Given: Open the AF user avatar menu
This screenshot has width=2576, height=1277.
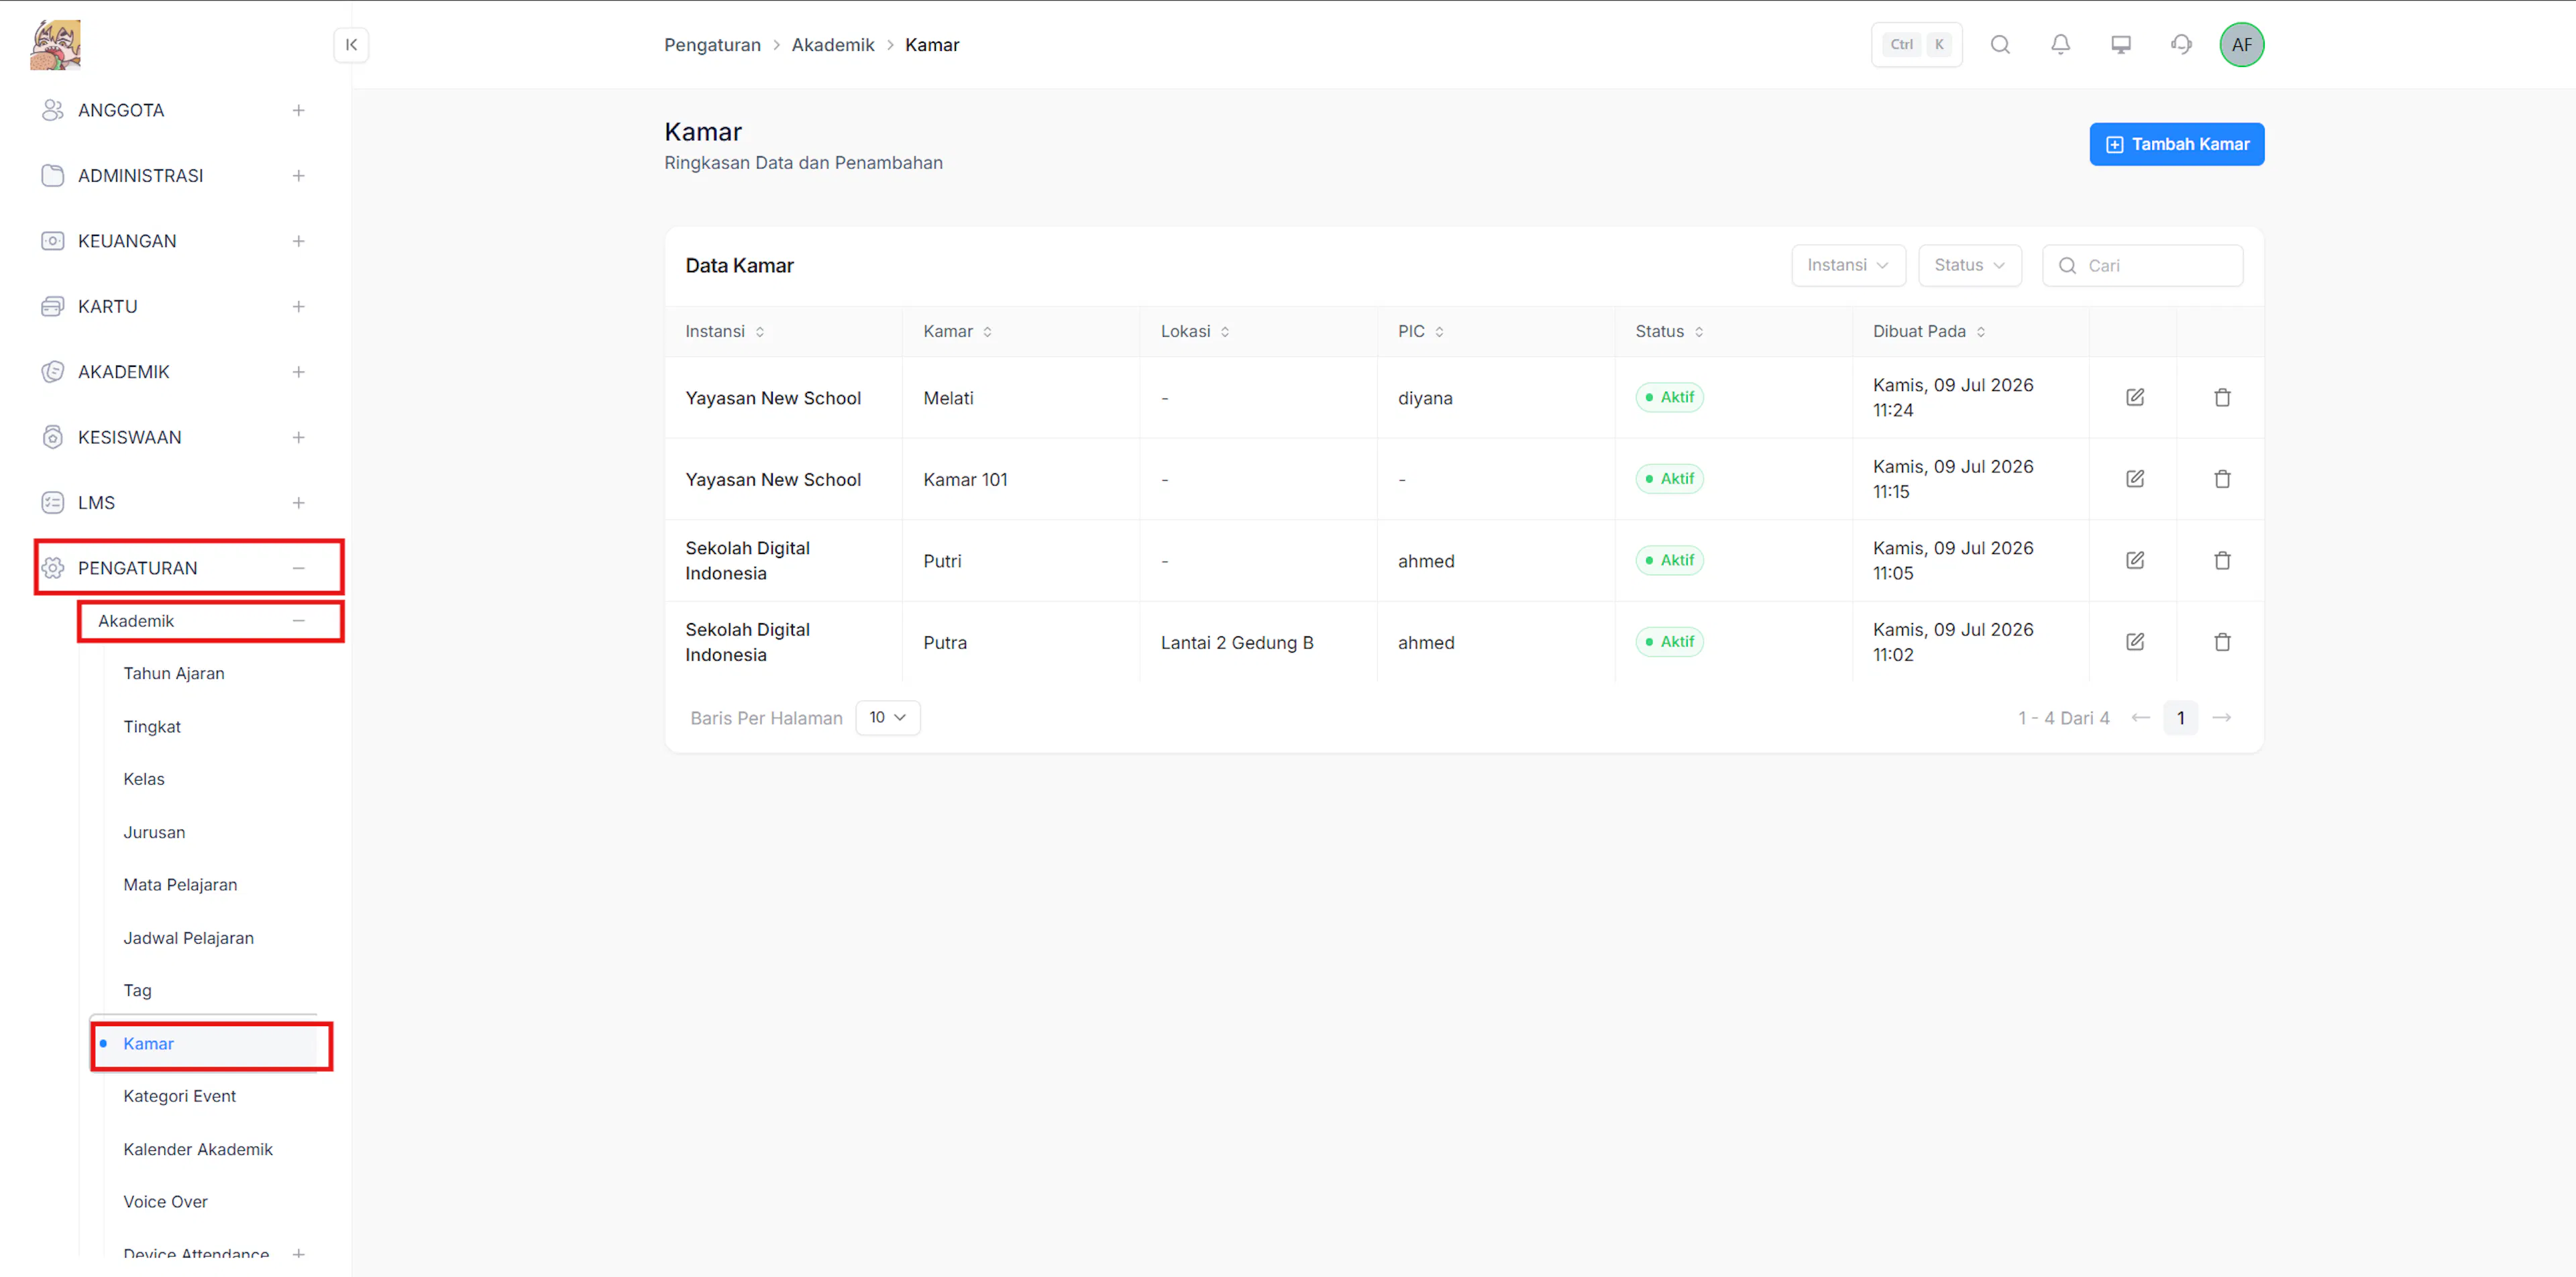Looking at the screenshot, I should coord(2242,44).
